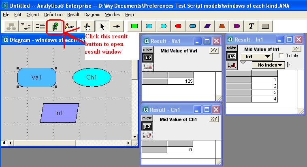
Task: Switch Ch1 result to table view
Action: (147, 126)
